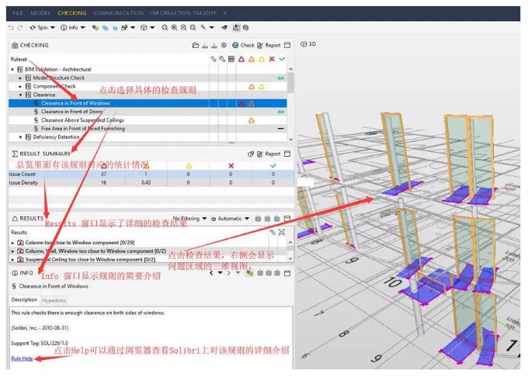Open the COMMUNICATION tab
The image size is (528, 377).
pos(119,13)
